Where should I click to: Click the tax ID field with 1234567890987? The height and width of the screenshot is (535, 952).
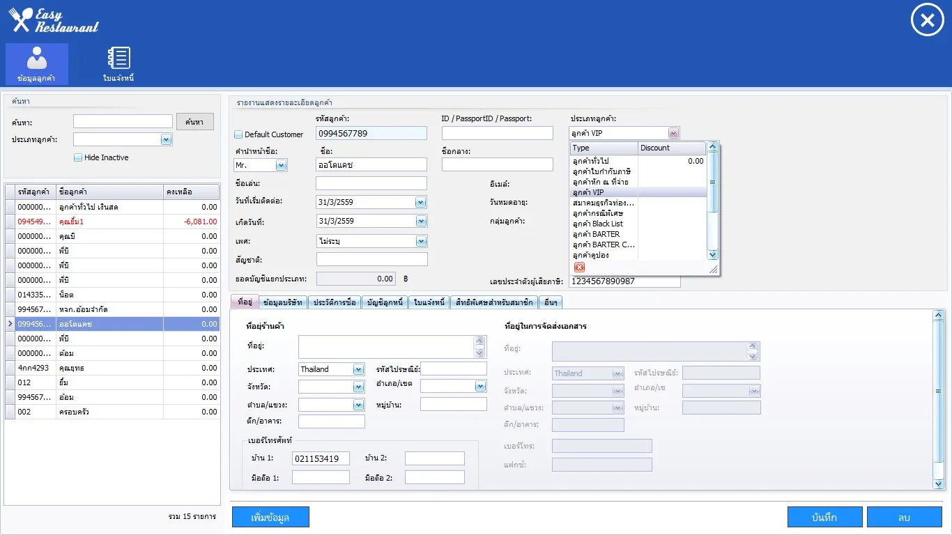click(625, 281)
